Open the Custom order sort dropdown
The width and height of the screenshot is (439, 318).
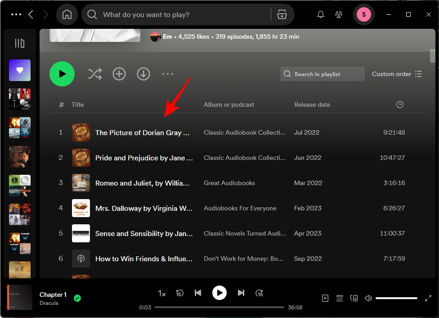point(397,74)
